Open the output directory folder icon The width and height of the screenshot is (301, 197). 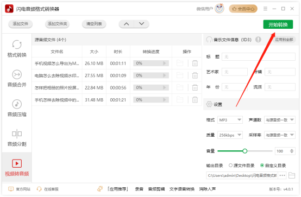pyautogui.click(x=292, y=175)
